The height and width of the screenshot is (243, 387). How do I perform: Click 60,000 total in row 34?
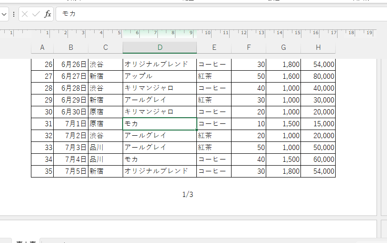318,159
